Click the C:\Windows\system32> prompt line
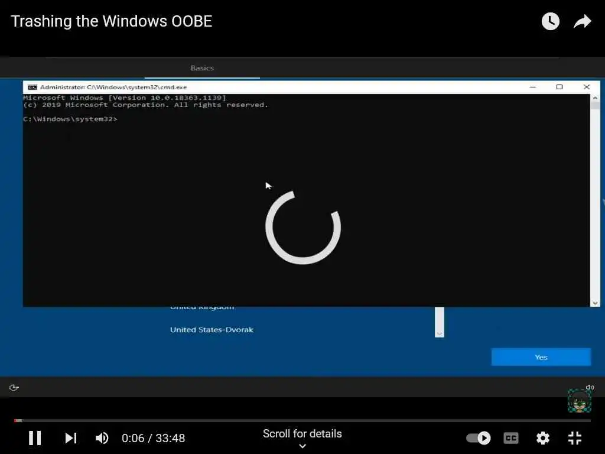The height and width of the screenshot is (454, 605). point(70,119)
